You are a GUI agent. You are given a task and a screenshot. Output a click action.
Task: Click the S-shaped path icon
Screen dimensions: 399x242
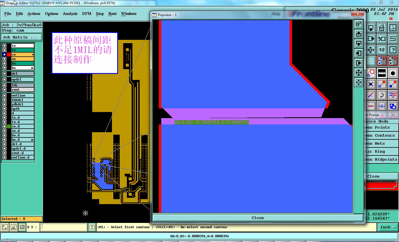tap(393, 39)
